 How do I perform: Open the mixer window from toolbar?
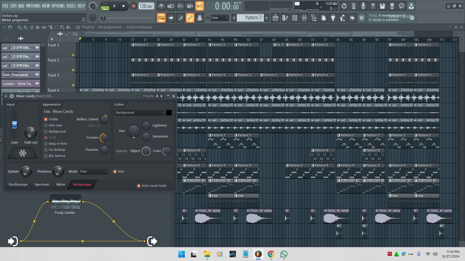pyautogui.click(x=304, y=18)
